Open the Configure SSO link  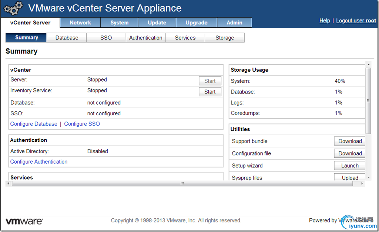[x=82, y=124]
